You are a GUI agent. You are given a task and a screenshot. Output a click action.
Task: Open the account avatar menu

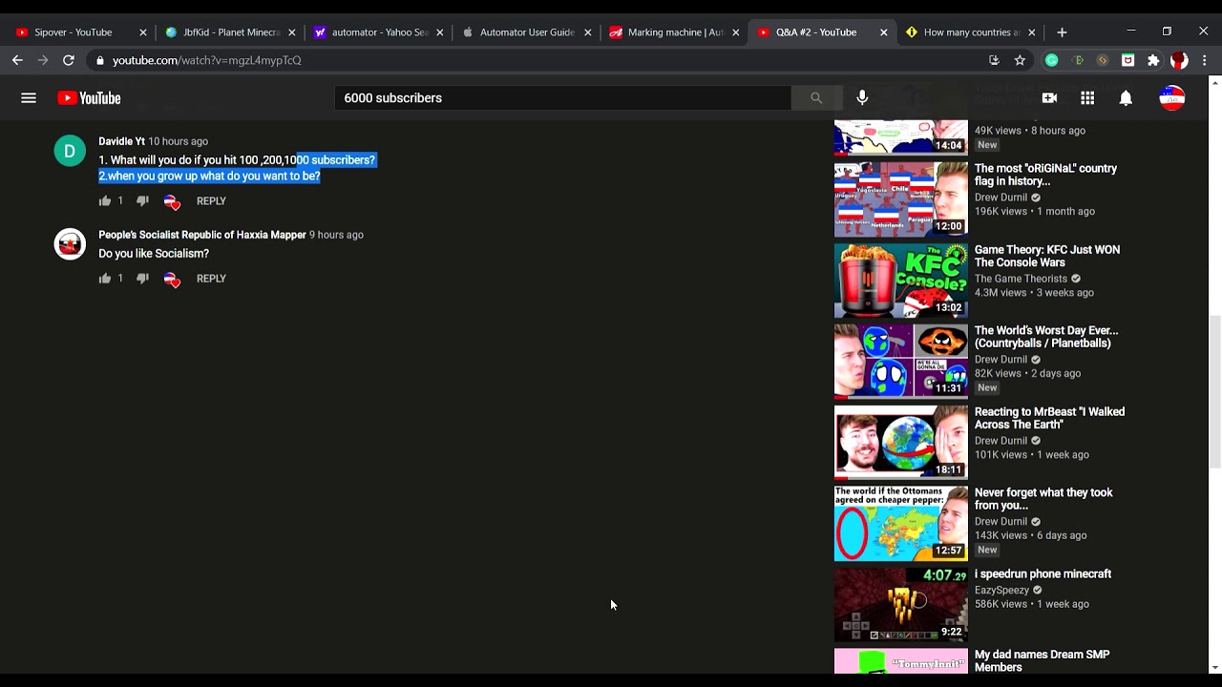coord(1172,98)
